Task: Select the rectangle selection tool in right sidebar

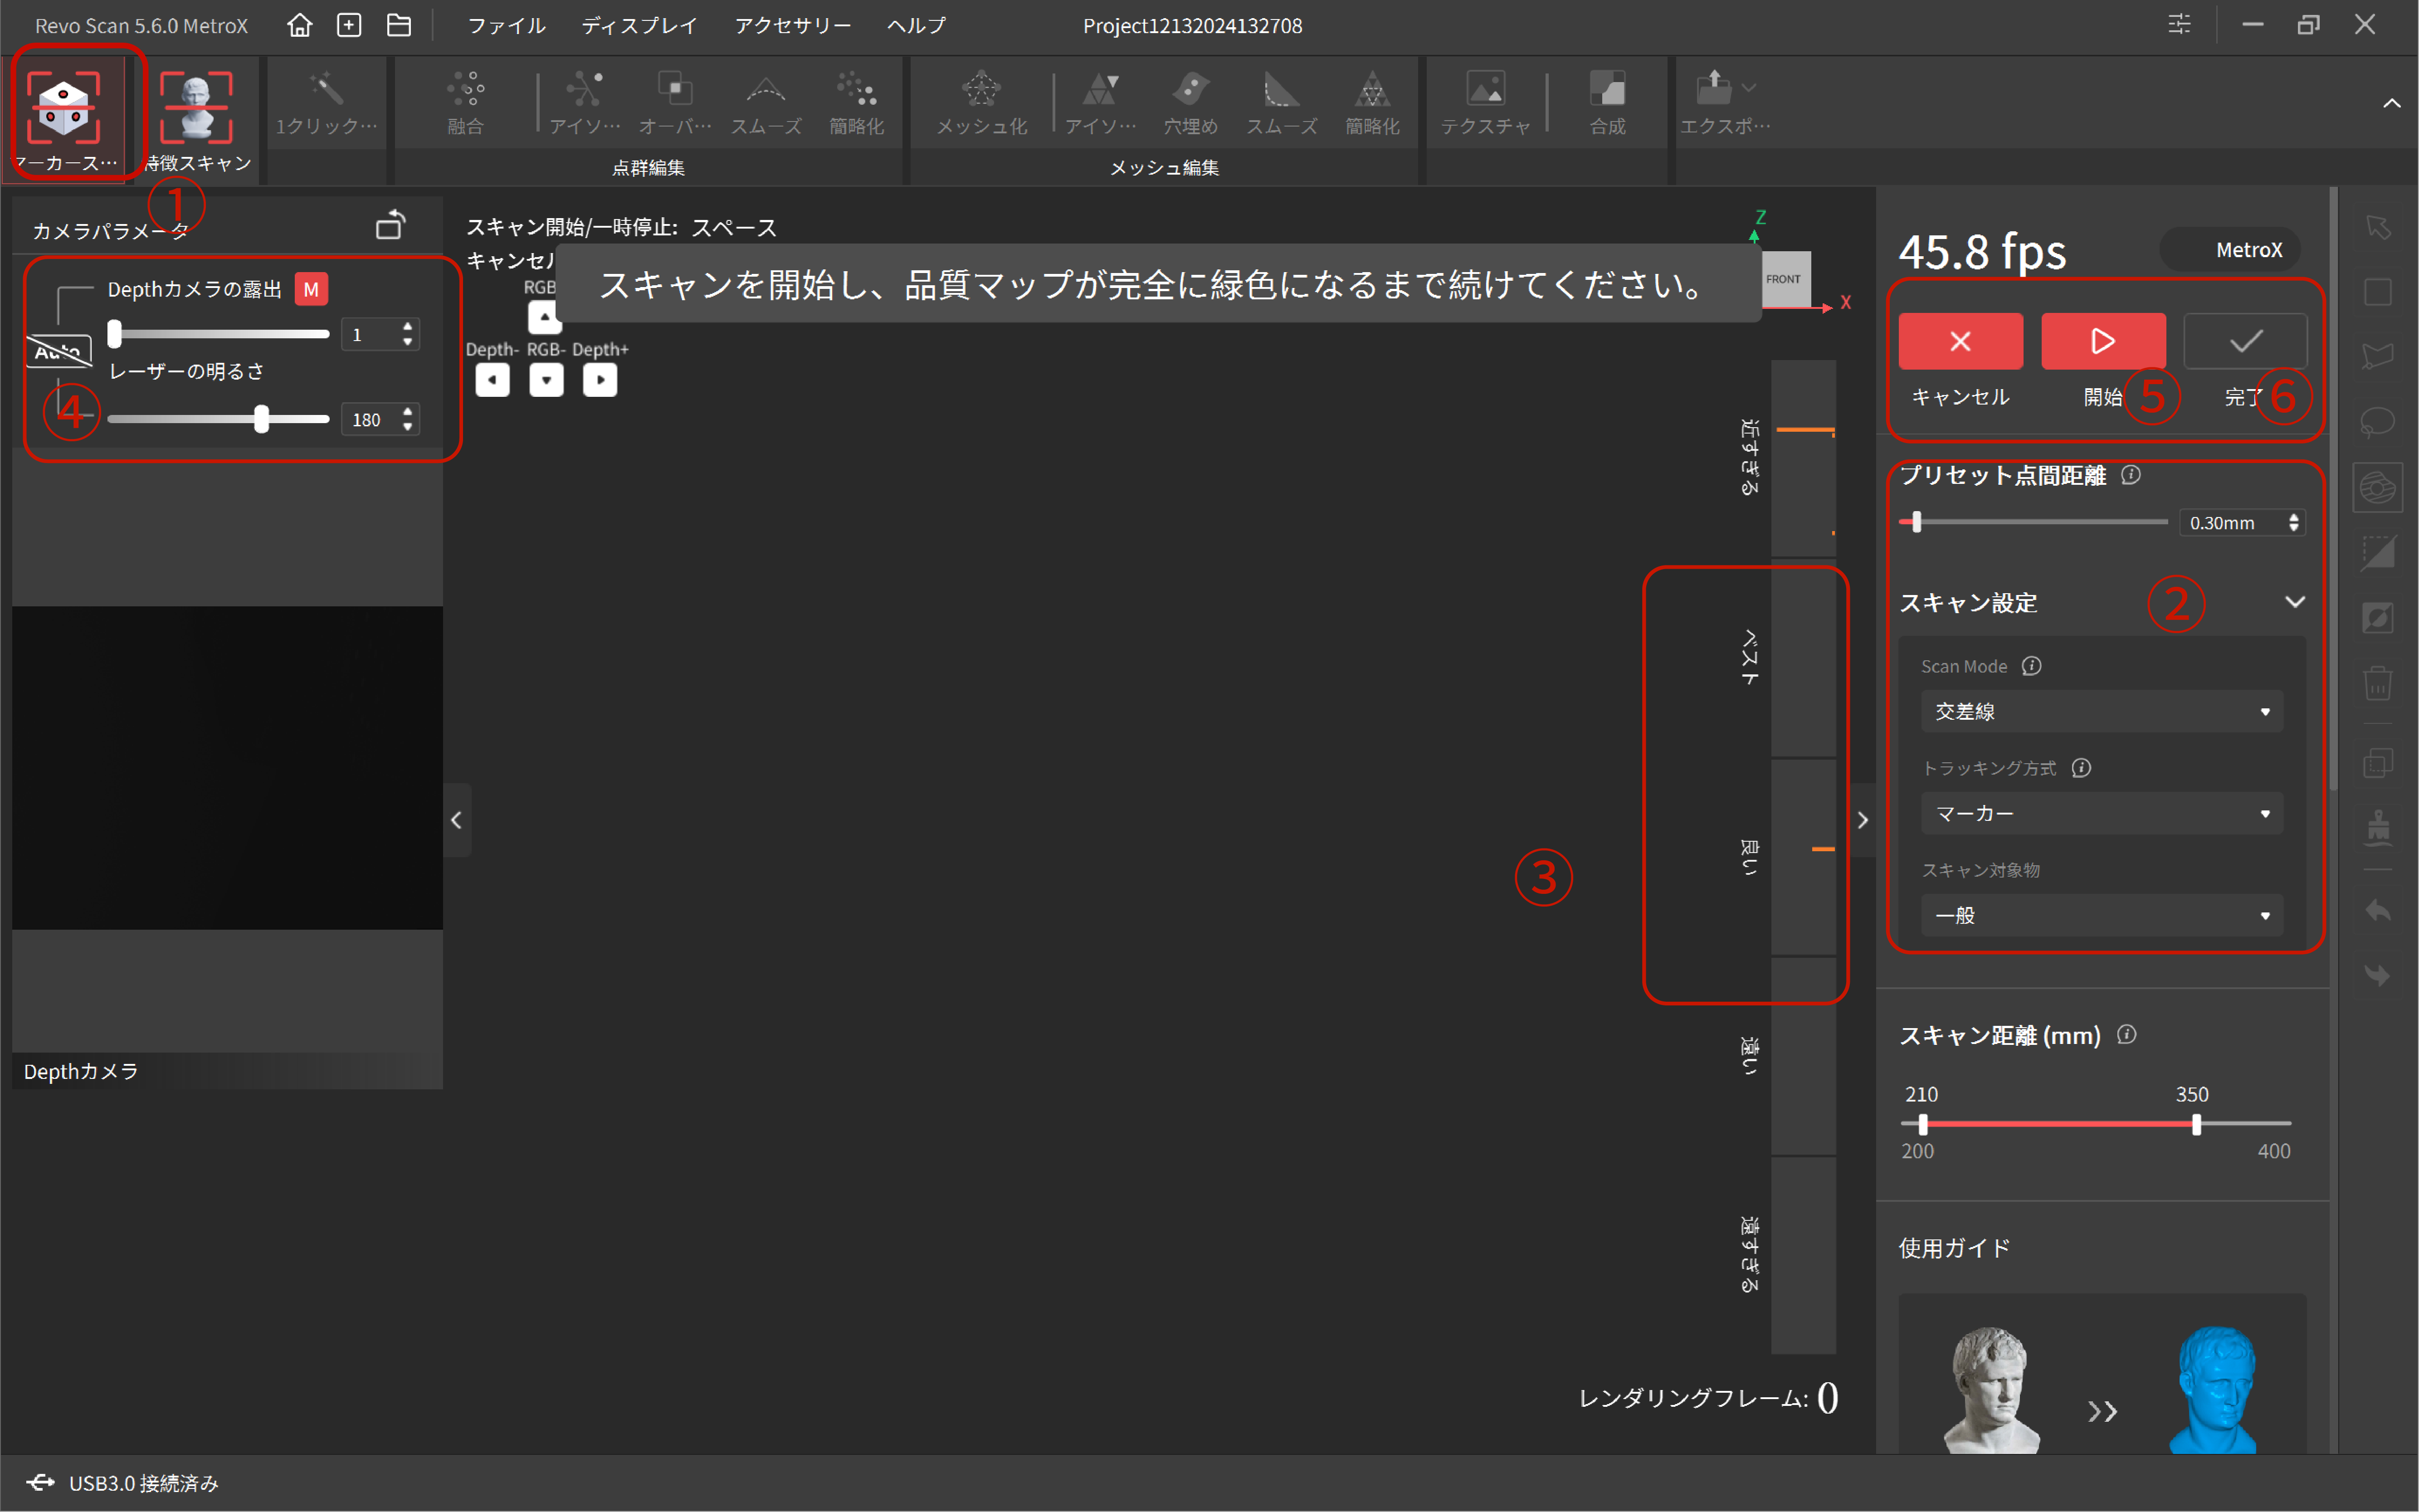Action: coord(2378,292)
